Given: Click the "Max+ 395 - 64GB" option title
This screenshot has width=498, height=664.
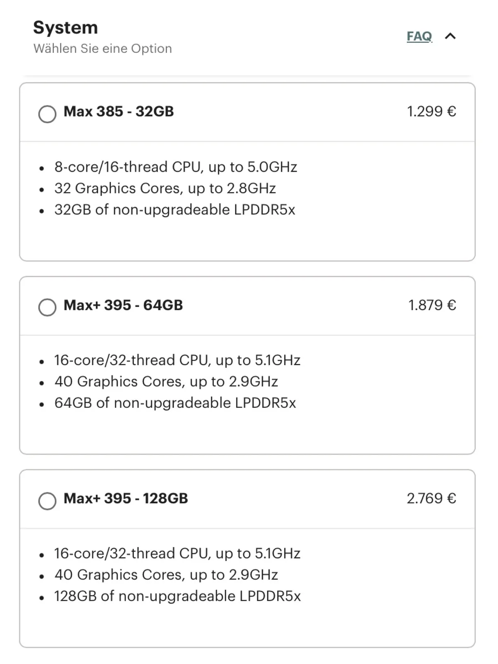Looking at the screenshot, I should (123, 305).
